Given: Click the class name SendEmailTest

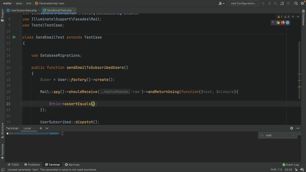Looking at the screenshot, I should coord(50,37).
